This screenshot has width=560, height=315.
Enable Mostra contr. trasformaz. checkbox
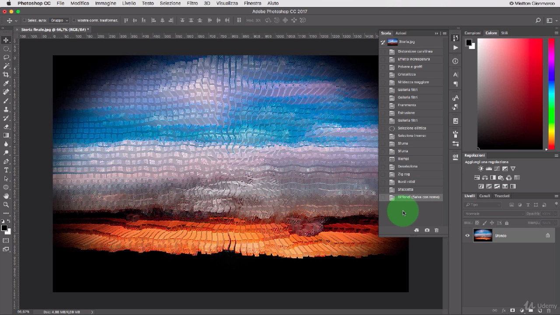pos(74,21)
